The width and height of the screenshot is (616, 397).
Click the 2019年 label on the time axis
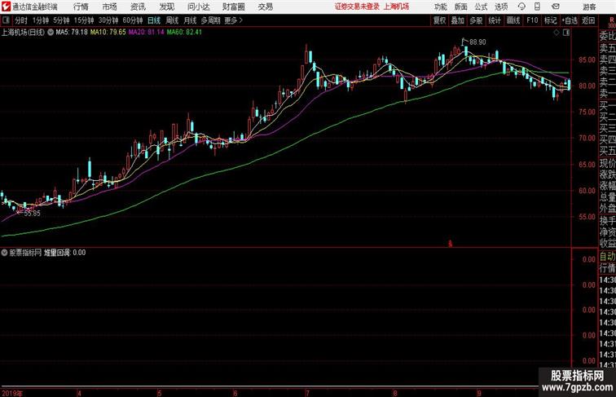tap(11, 393)
